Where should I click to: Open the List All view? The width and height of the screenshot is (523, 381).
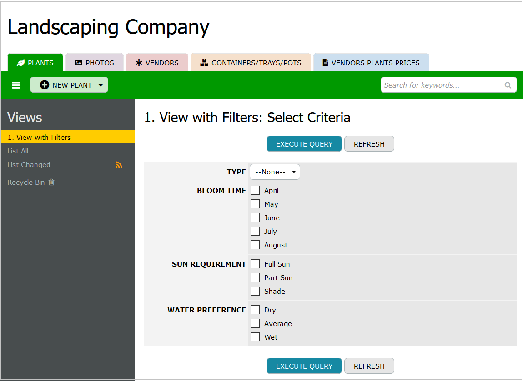[x=18, y=151]
